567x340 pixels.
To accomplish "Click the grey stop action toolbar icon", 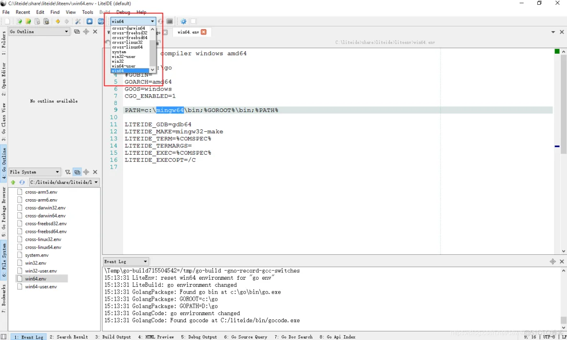I will click(x=170, y=22).
